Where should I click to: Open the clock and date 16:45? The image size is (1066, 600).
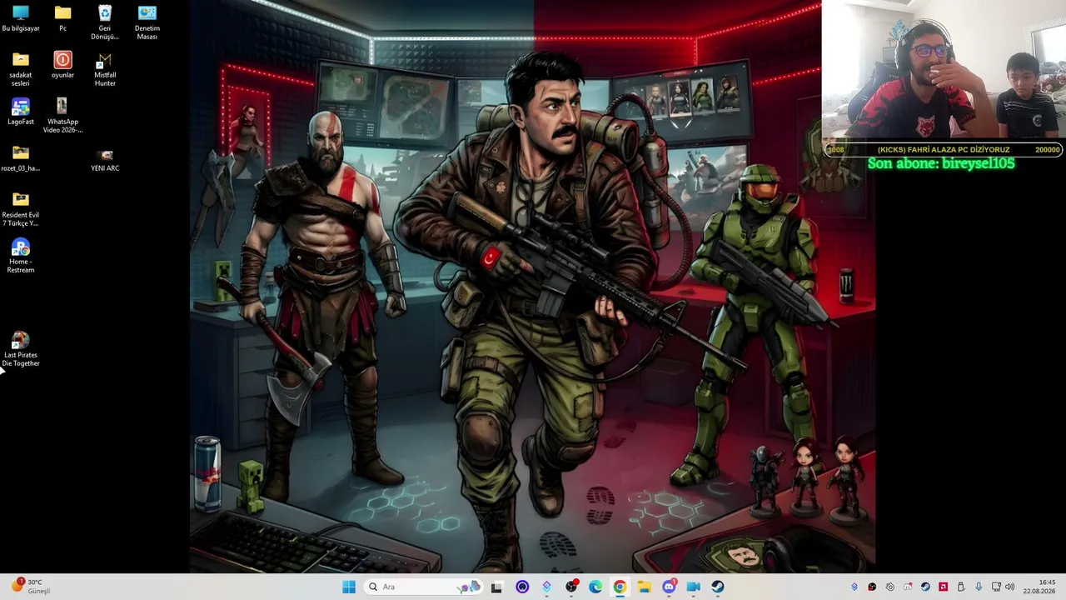[1040, 587]
